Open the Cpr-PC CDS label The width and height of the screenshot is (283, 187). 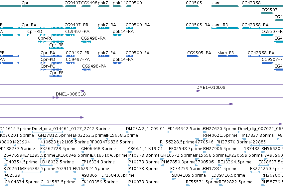[48, 66]
